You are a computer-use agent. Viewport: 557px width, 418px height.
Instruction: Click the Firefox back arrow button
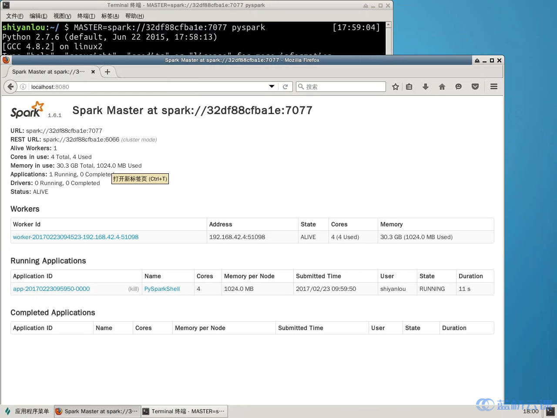click(10, 87)
